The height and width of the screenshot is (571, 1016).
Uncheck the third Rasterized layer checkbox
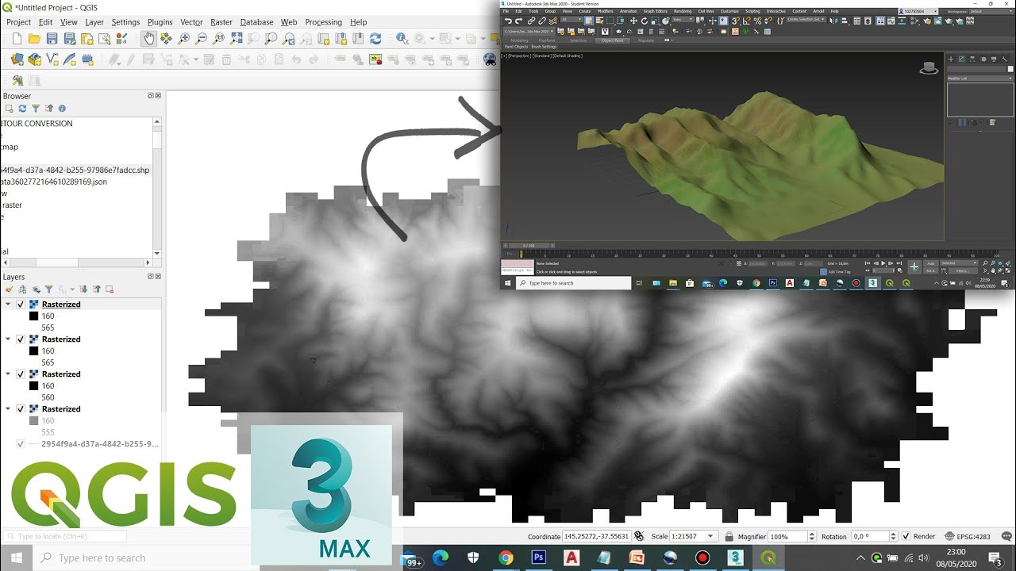pyautogui.click(x=21, y=374)
